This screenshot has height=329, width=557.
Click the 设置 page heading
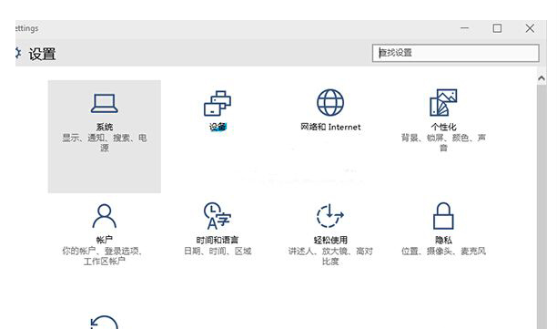[42, 54]
